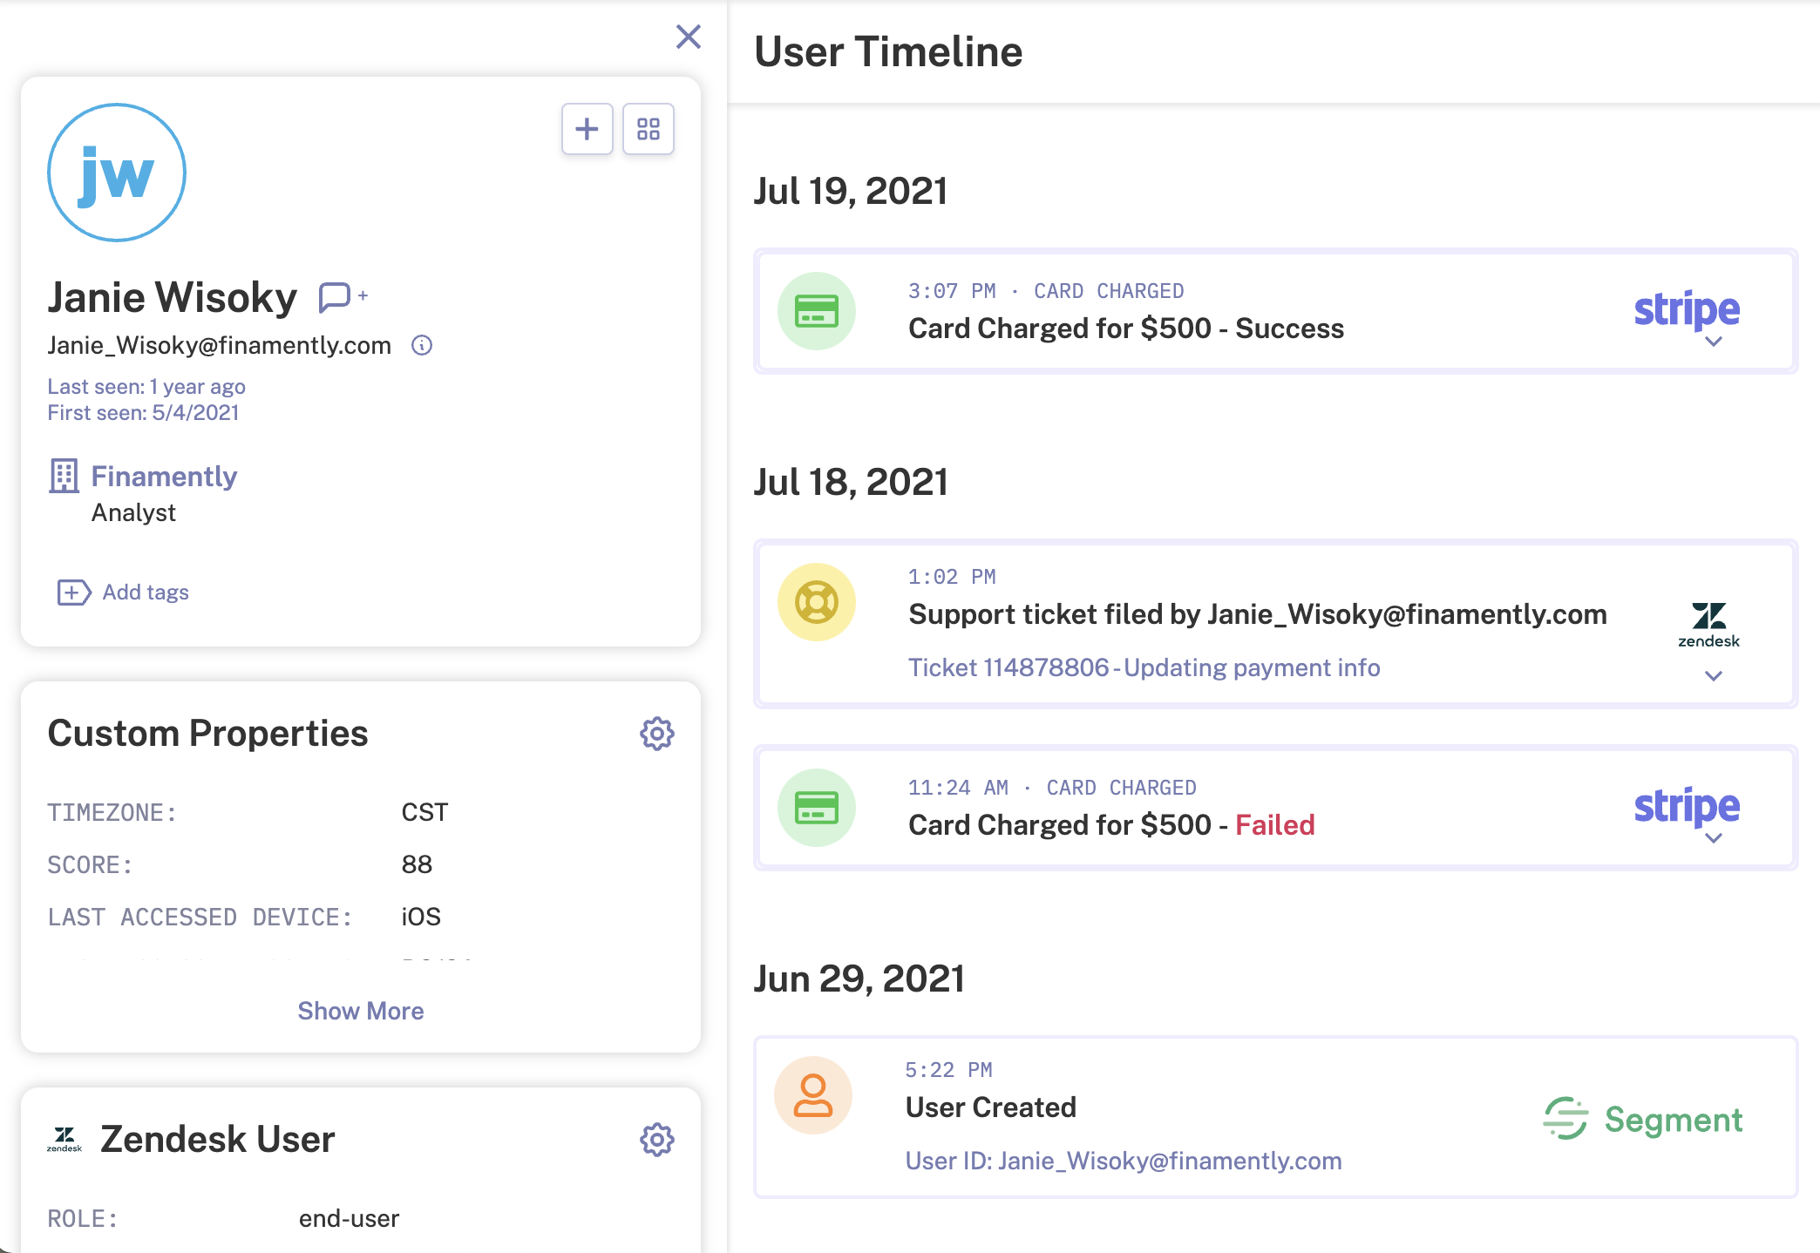Click 'Card Charged for $500 - Success' text
The width and height of the screenshot is (1820, 1253).
click(x=1126, y=328)
